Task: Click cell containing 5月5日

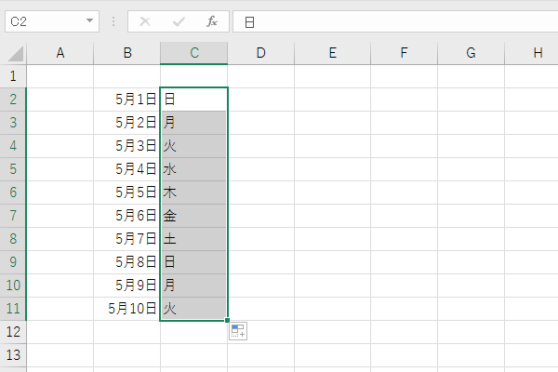Action: tap(127, 193)
